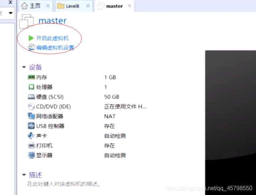256x195 pixels.
Task: Click the 处理器 device label
Action: pos(44,87)
